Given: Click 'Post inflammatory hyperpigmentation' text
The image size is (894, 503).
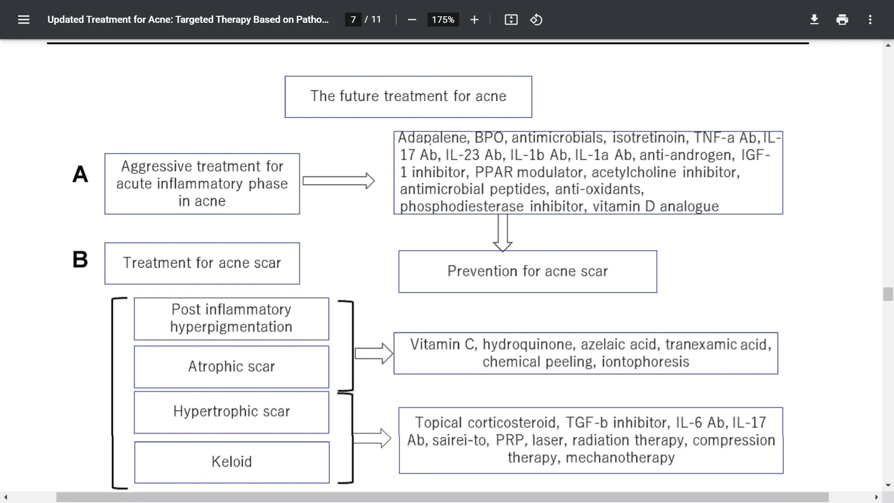Looking at the screenshot, I should [231, 318].
